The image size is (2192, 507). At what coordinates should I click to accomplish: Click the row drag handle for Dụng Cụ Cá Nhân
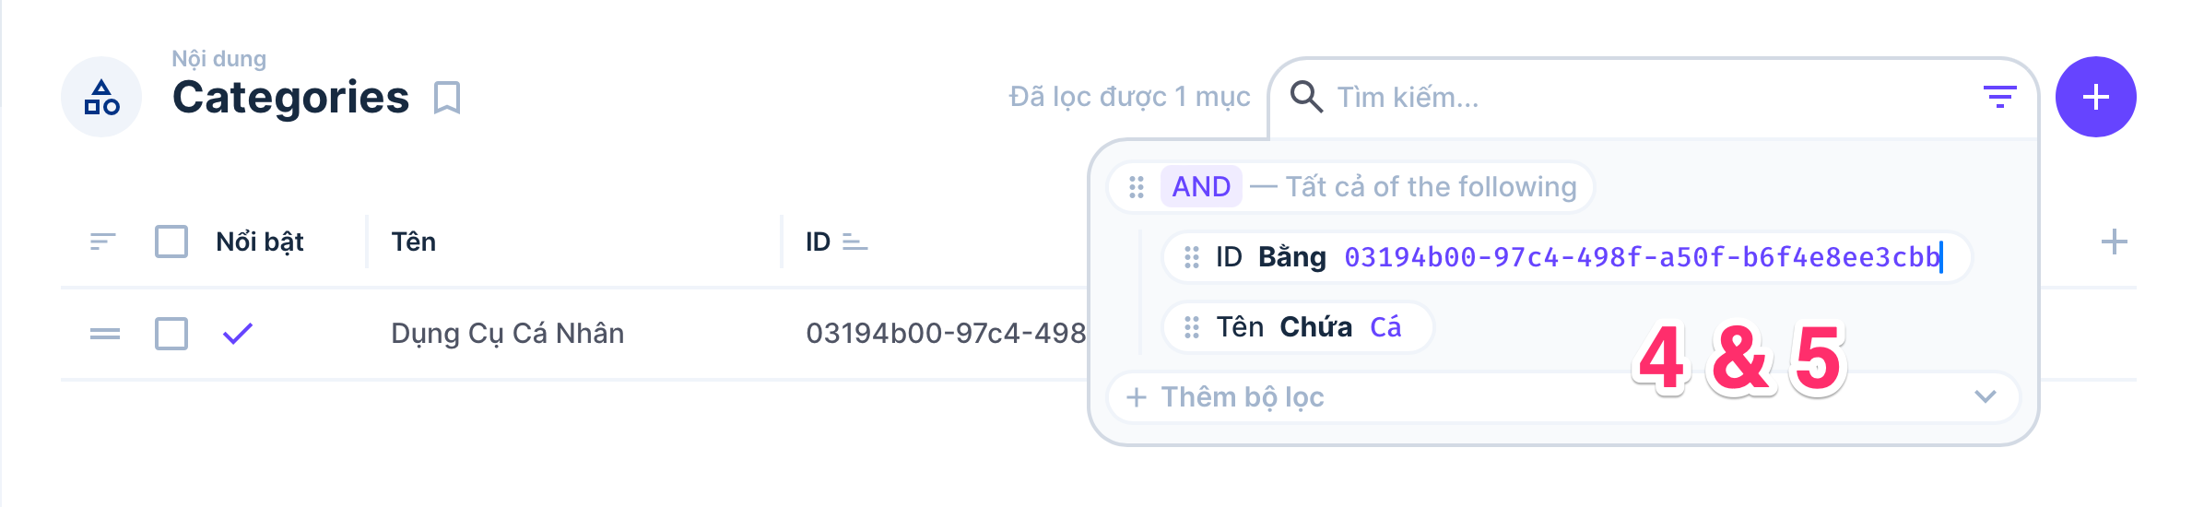tap(104, 334)
